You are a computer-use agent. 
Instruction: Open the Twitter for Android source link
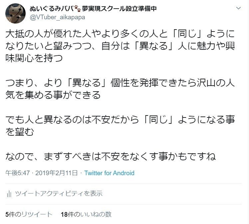[109, 173]
